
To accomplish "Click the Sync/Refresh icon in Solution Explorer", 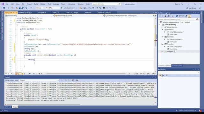I will tap(177, 16).
